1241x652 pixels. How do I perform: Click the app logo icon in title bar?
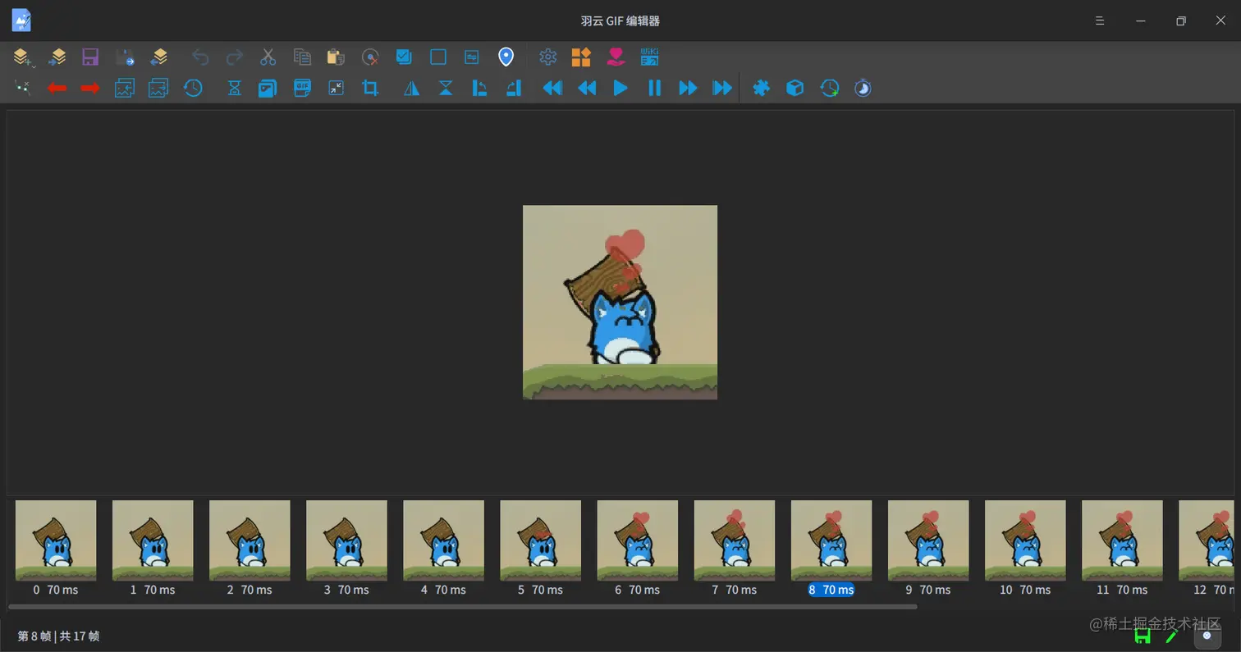21,21
